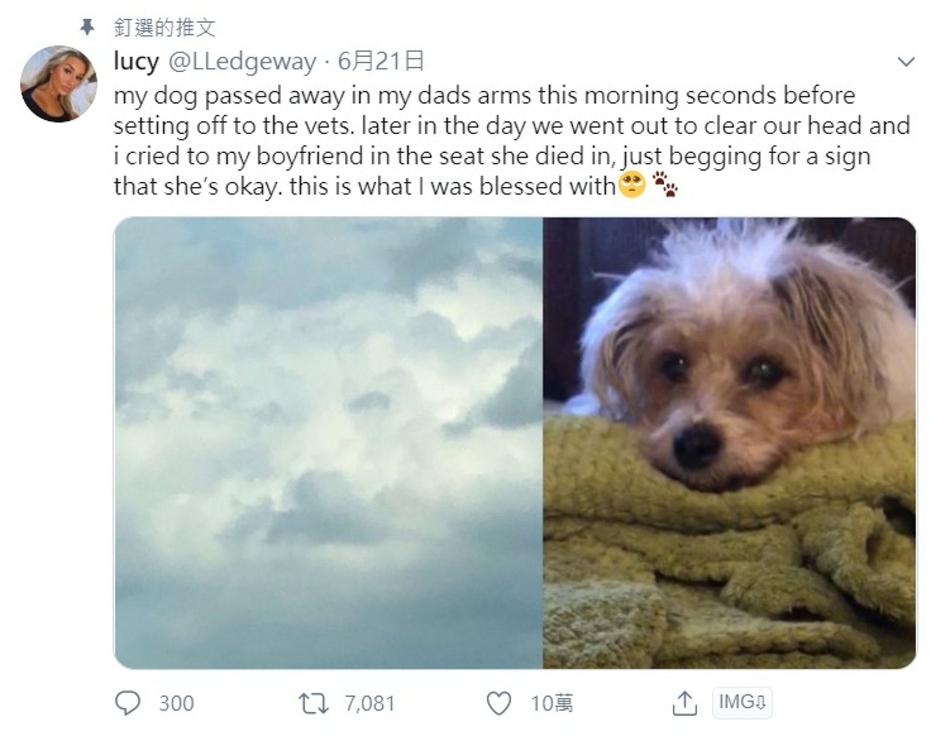This screenshot has height=736, width=931.
Task: Open the dog on blanket photo
Action: (730, 443)
